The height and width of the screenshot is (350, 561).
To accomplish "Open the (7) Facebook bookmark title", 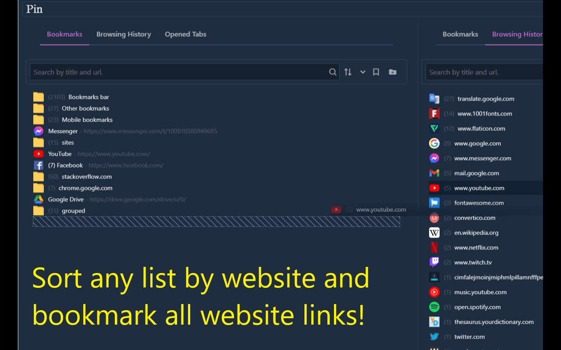I will (x=65, y=165).
